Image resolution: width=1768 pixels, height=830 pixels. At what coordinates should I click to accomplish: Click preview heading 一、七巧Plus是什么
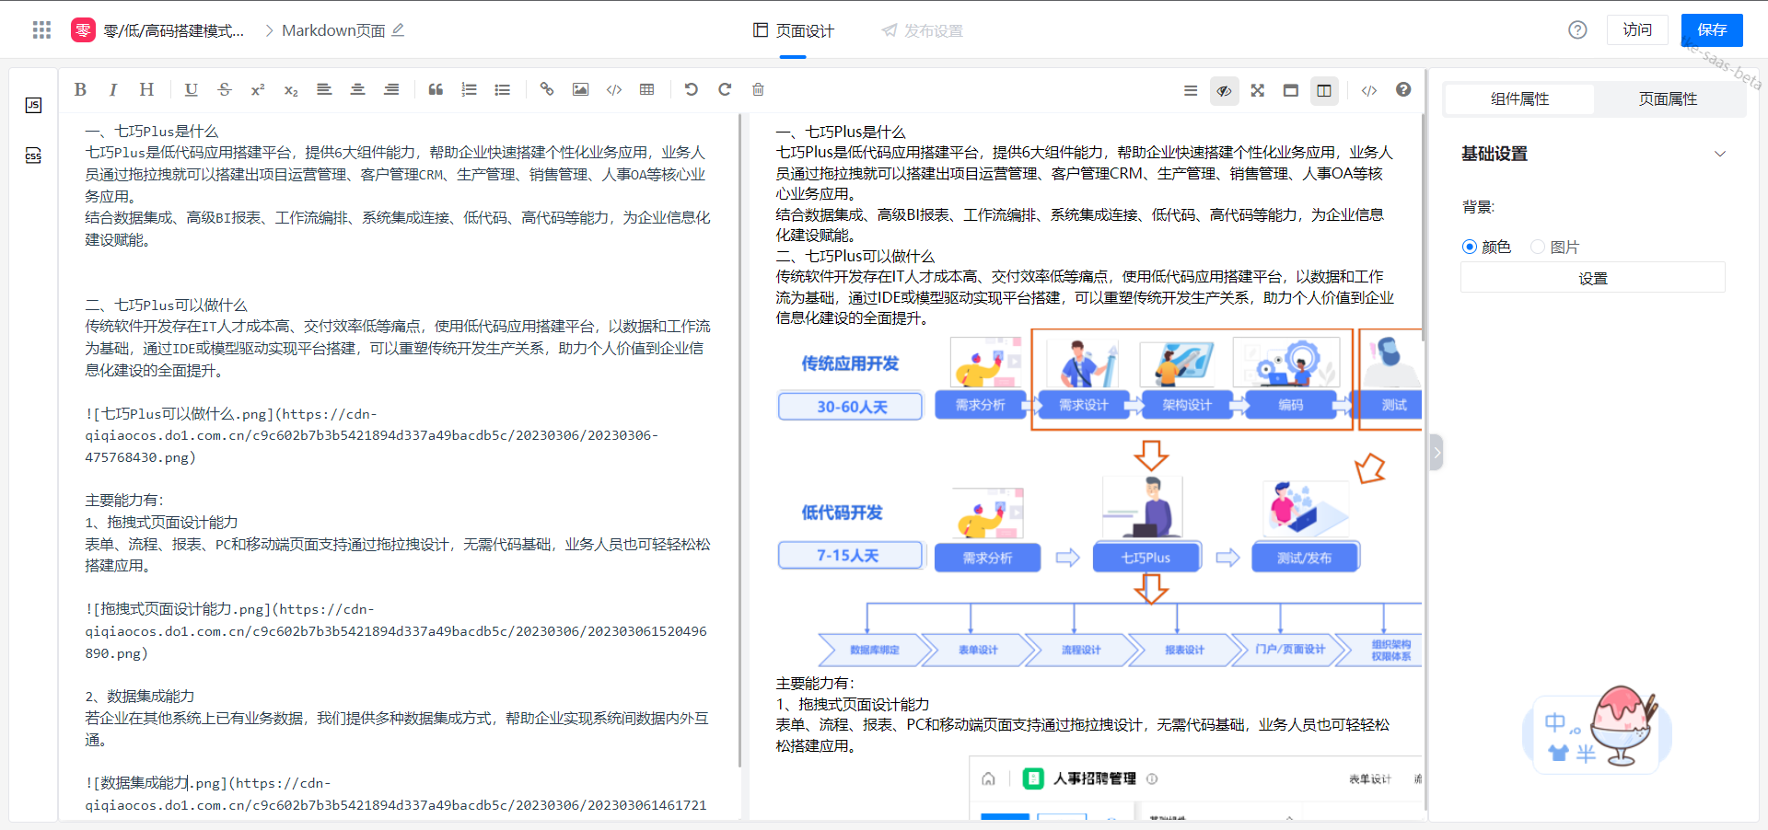pos(841,132)
